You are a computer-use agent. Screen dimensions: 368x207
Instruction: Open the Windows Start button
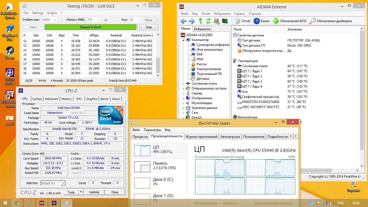coord(5,203)
